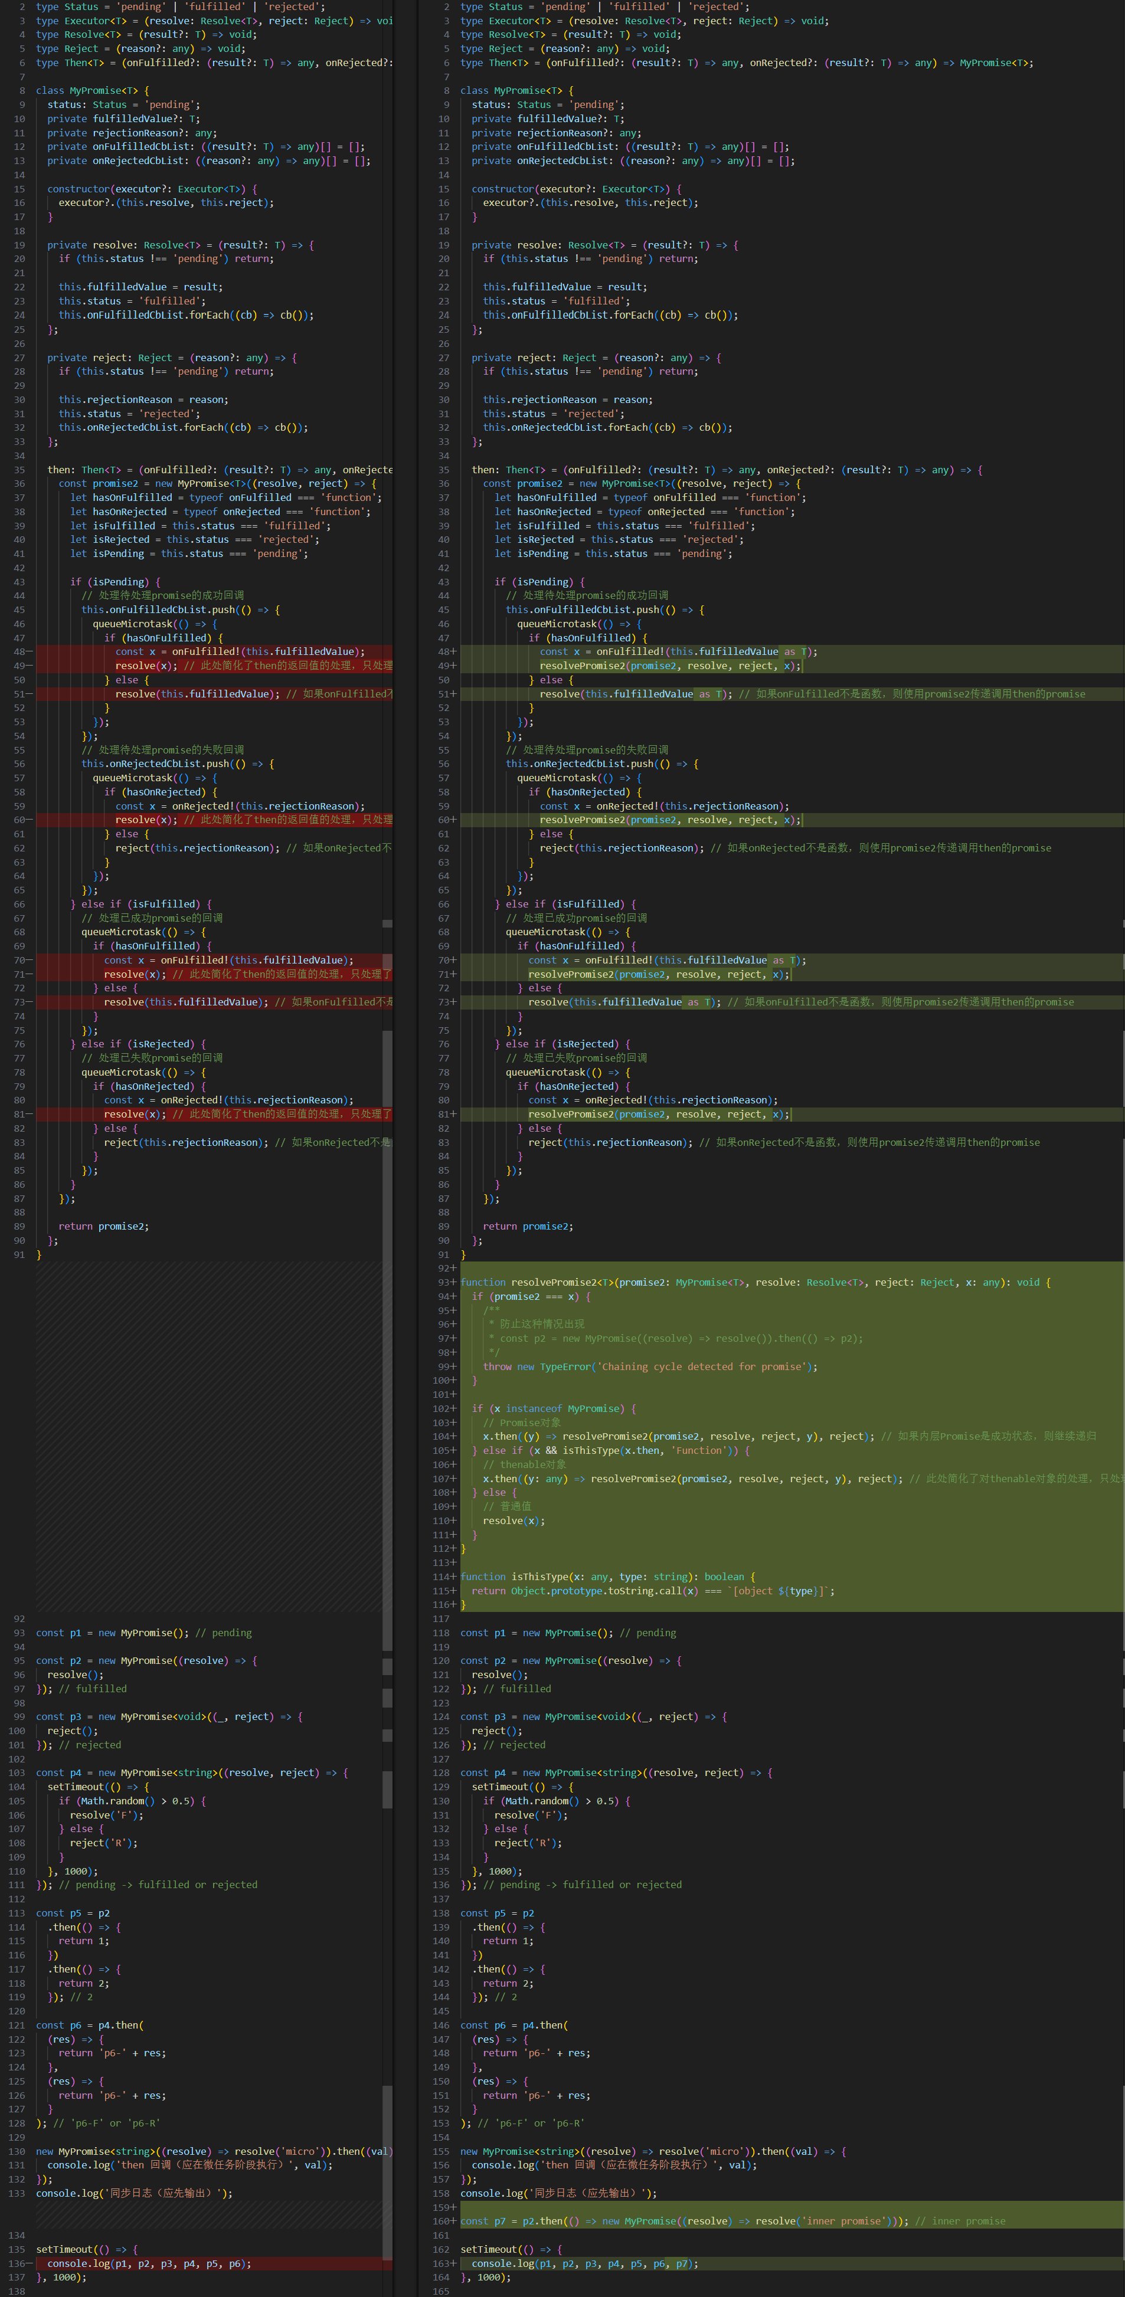Click 'let isPending = this.status' line in left pane
The height and width of the screenshot is (2297, 1125).
pyautogui.click(x=189, y=553)
